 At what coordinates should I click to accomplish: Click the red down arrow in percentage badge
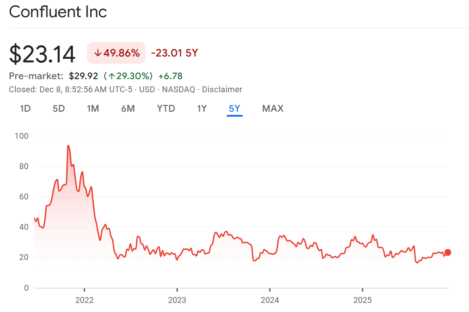pyautogui.click(x=98, y=53)
